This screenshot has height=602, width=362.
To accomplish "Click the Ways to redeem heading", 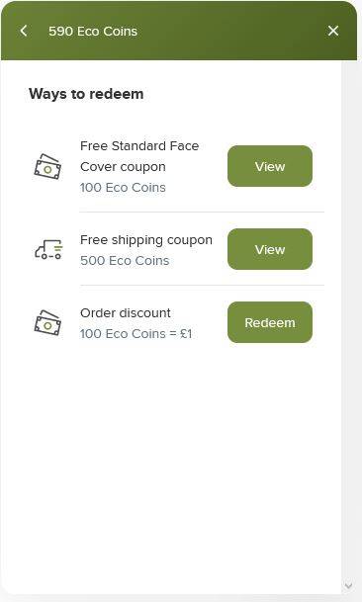I will pos(86,94).
